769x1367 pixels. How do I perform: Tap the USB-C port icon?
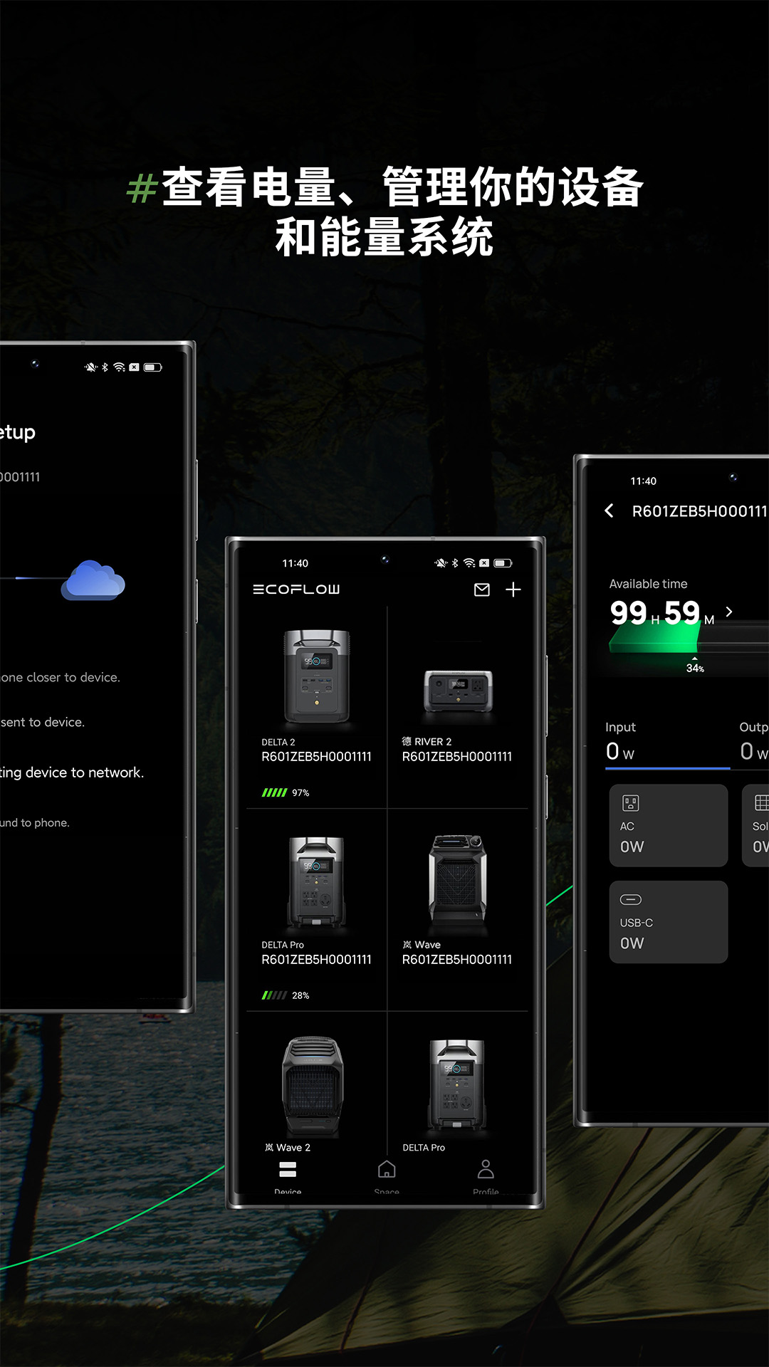pos(631,899)
